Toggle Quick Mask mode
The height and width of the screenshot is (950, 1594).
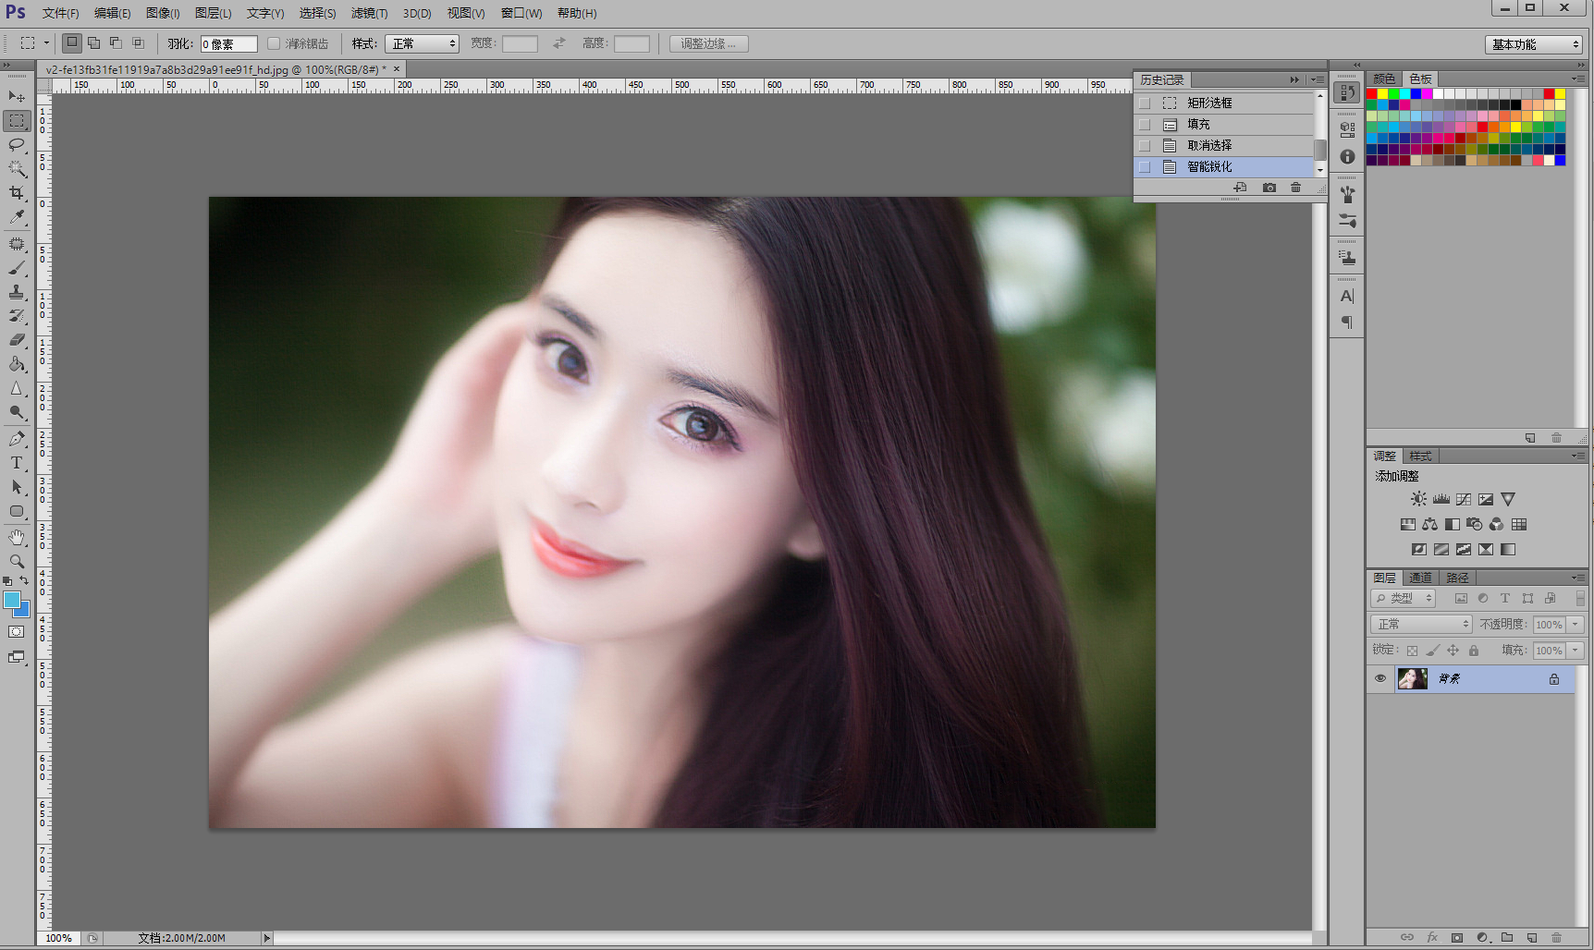(17, 632)
